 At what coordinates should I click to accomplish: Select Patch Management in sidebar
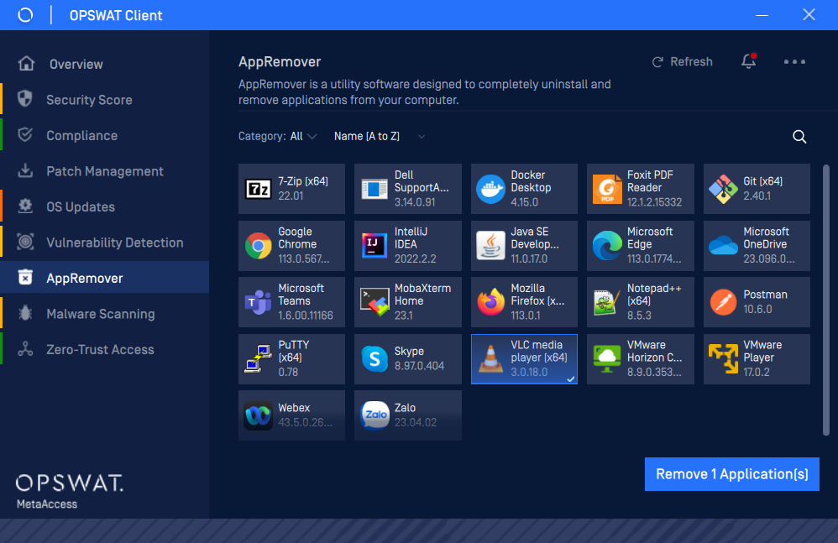tap(104, 171)
